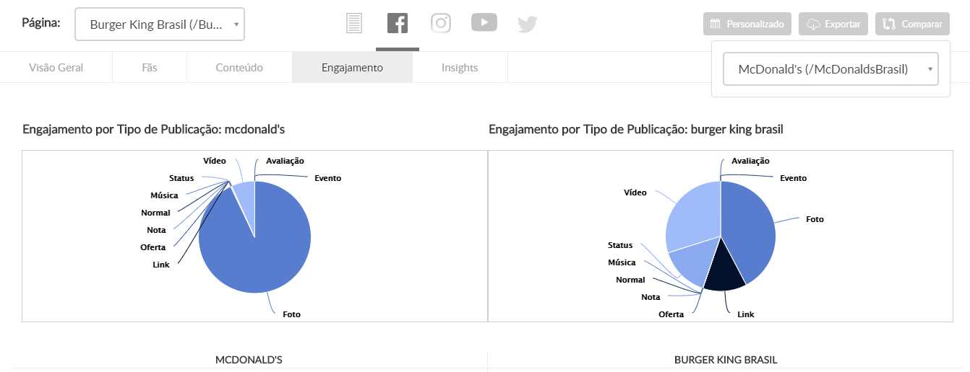Go to the Conteúdo tab
The image size is (970, 372).
click(x=239, y=68)
